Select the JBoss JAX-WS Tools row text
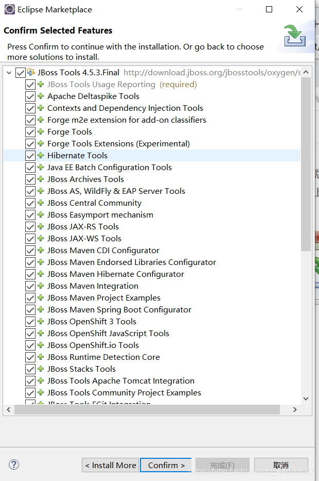Screen dimensions: 319x481 pyautogui.click(x=84, y=239)
